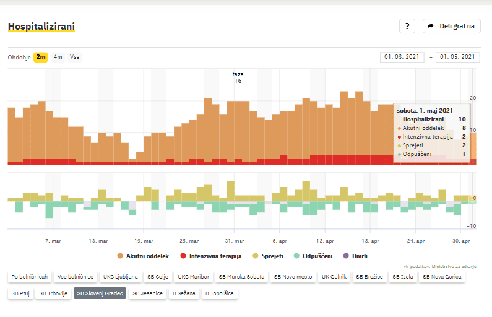
Task: Select the Vse bolnišnice tab
Action: click(76, 277)
